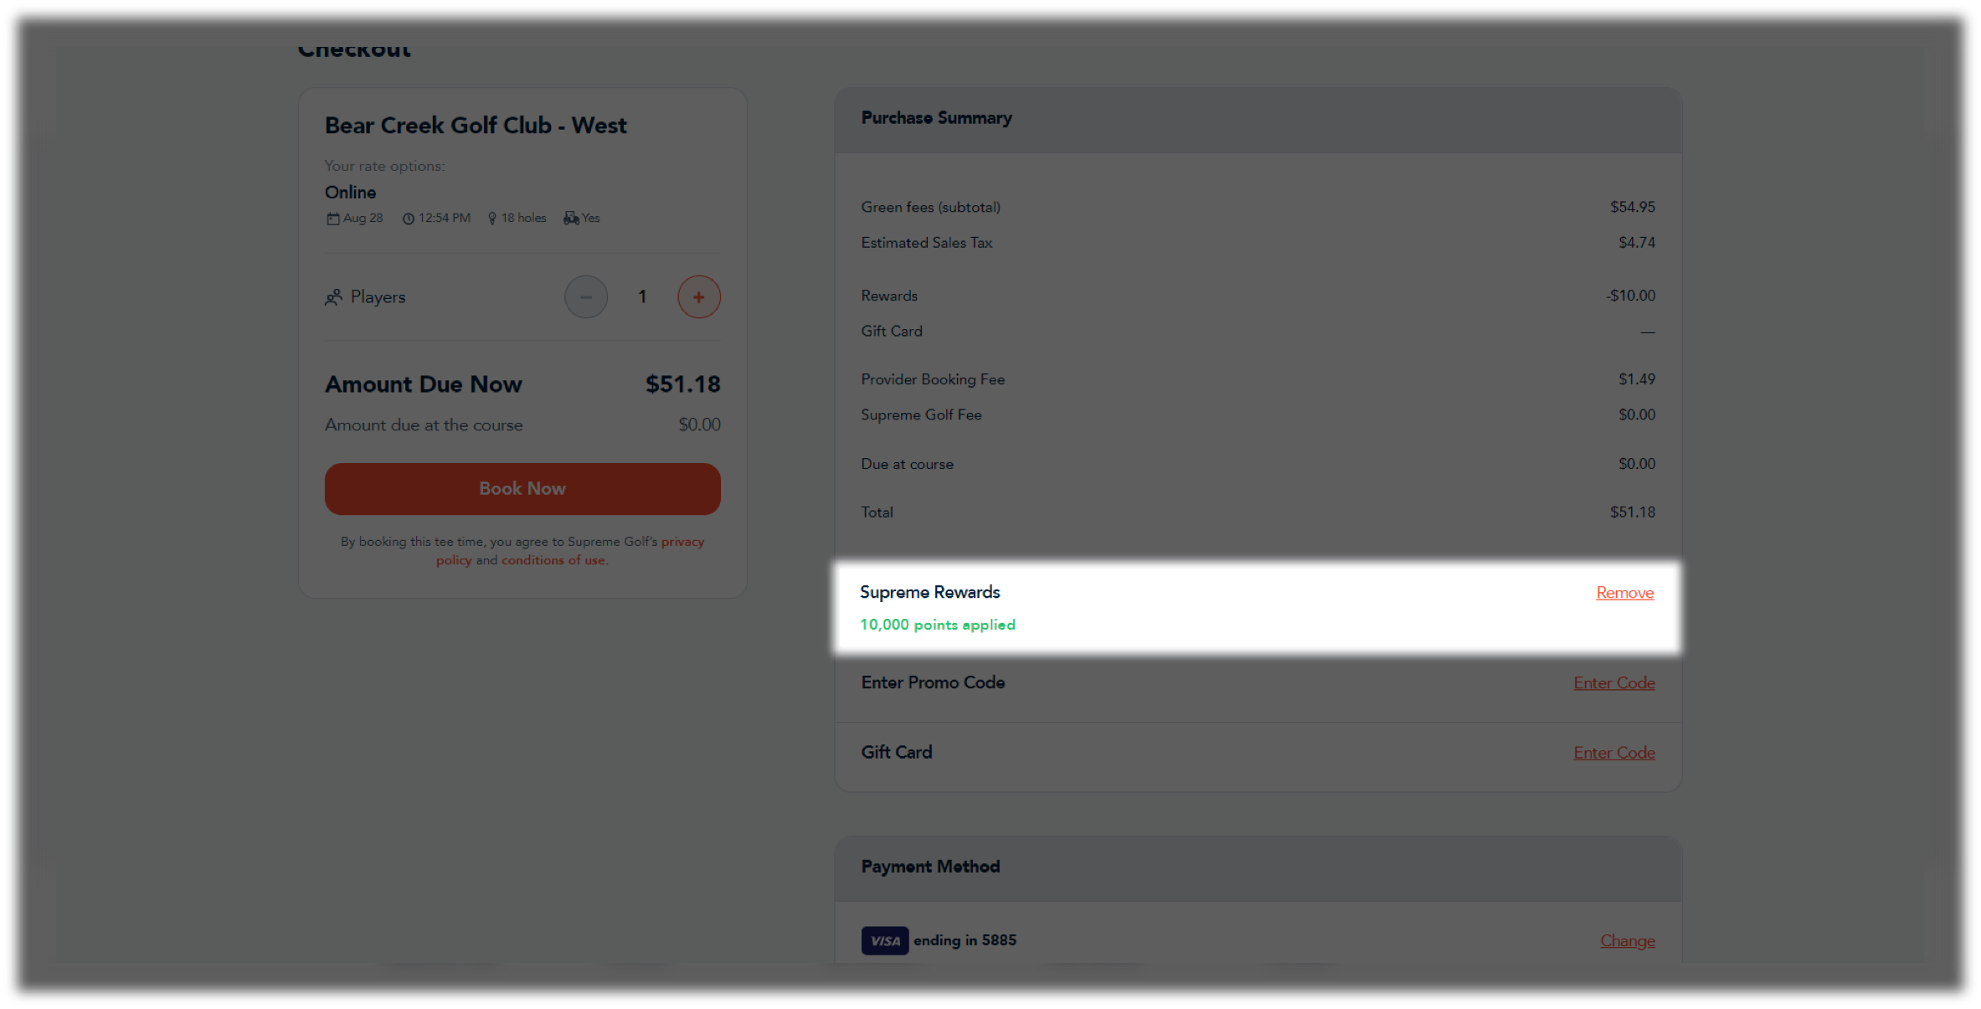Open the privacy policy link
1981x1009 pixels.
569,551
